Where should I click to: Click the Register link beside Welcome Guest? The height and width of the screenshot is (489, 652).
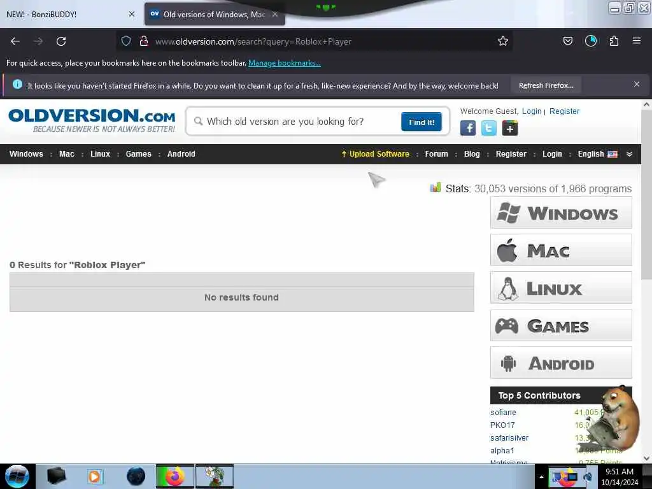coord(564,111)
